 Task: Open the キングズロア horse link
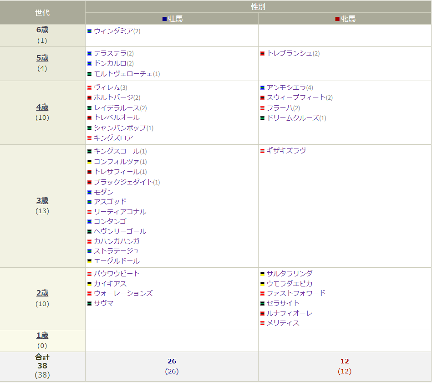113,138
